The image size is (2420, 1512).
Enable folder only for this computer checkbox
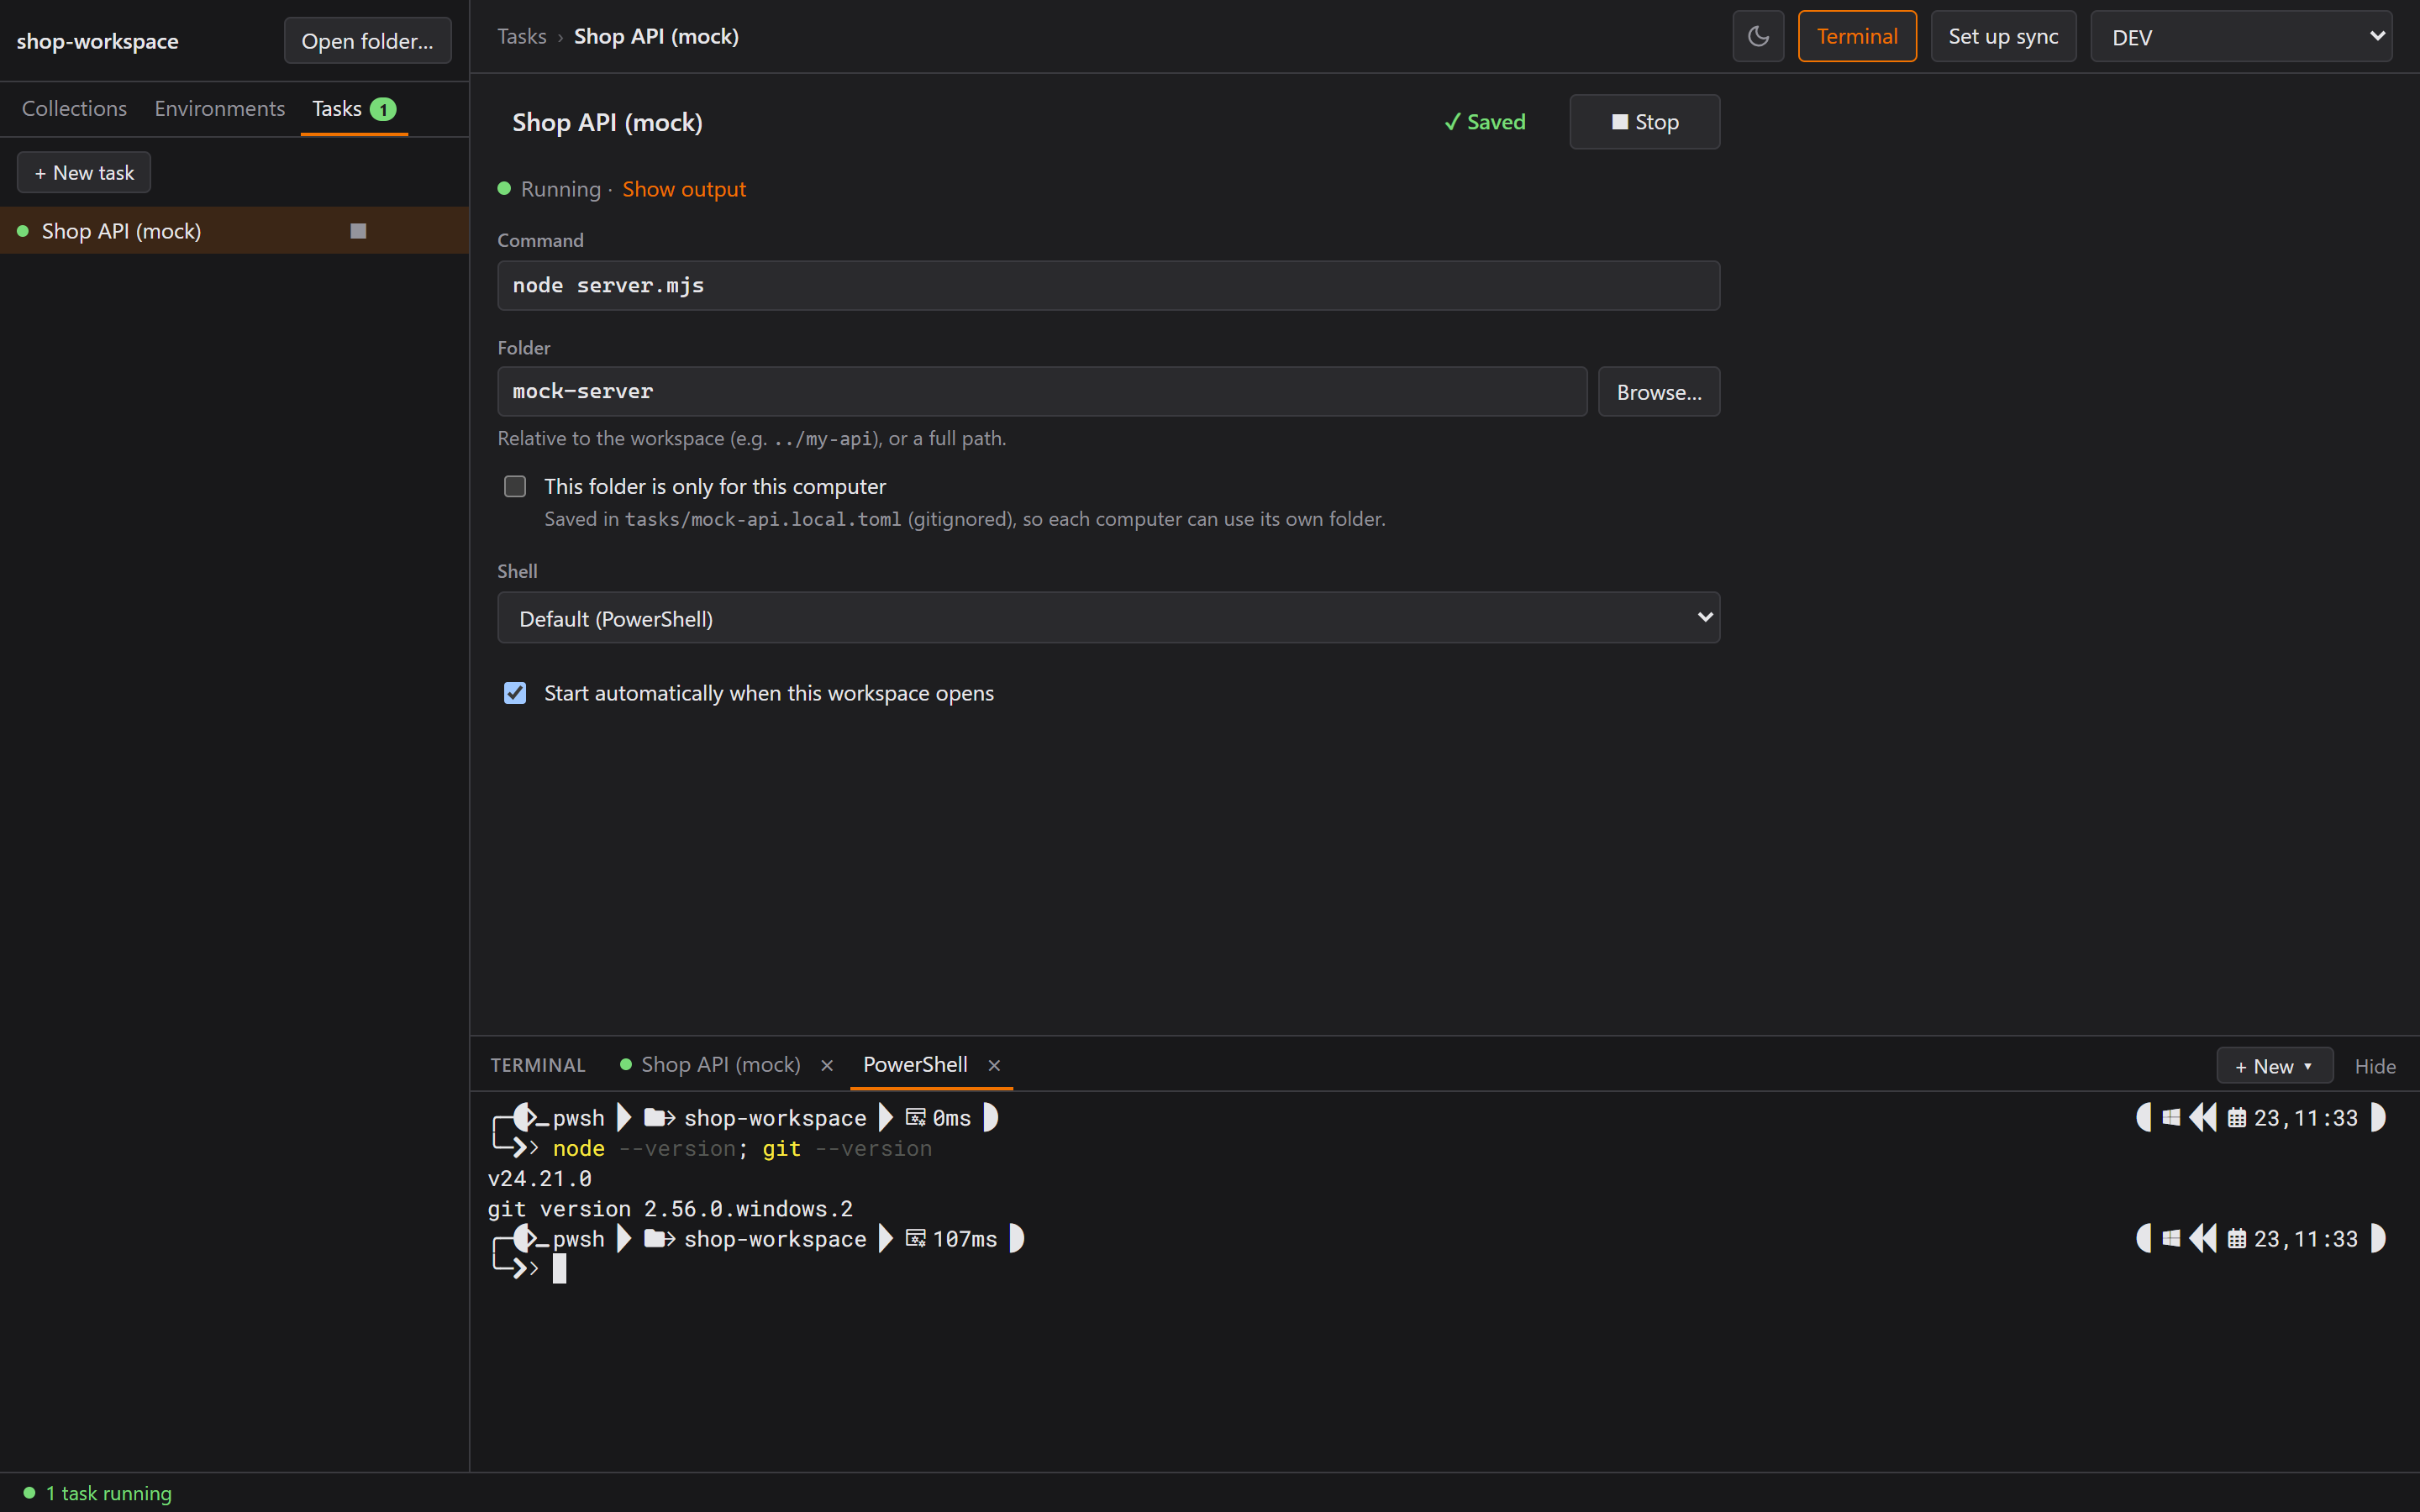[x=515, y=487]
